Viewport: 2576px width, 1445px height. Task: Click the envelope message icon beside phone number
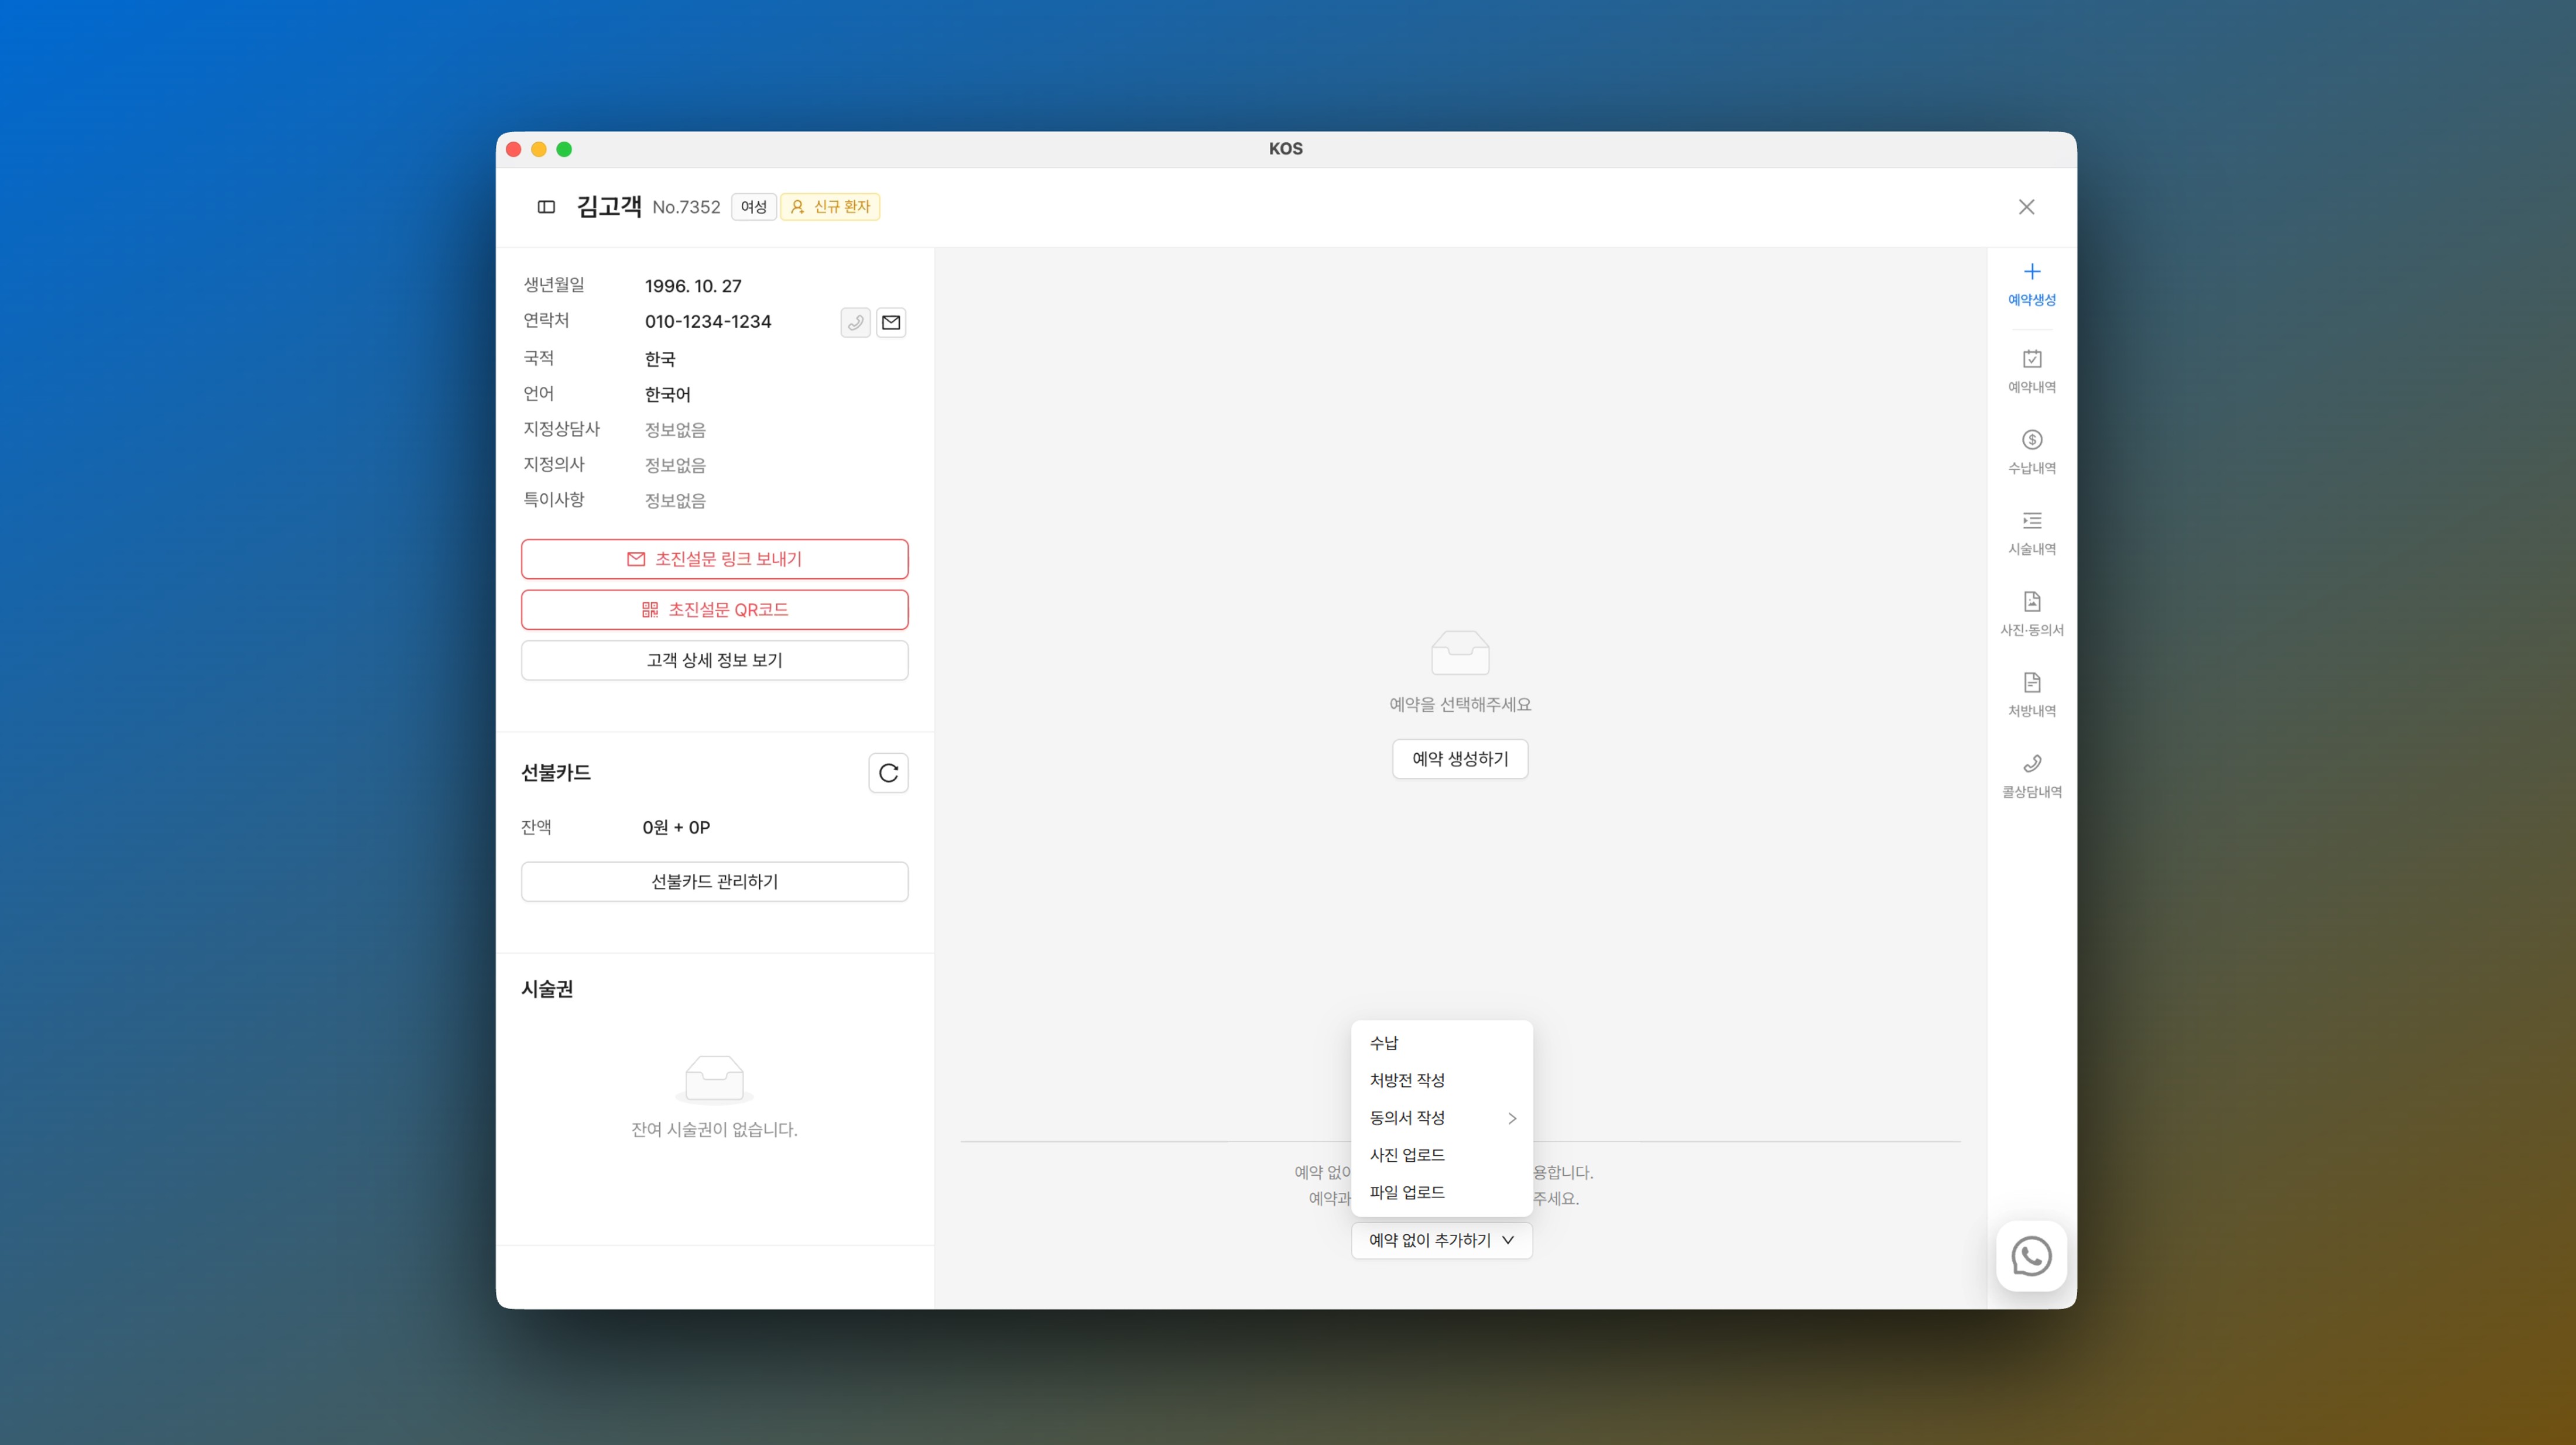tap(891, 322)
